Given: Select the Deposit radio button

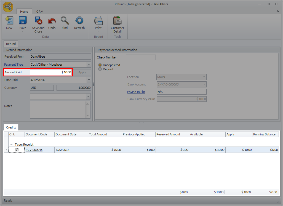Looking at the screenshot, I should pos(100,69).
